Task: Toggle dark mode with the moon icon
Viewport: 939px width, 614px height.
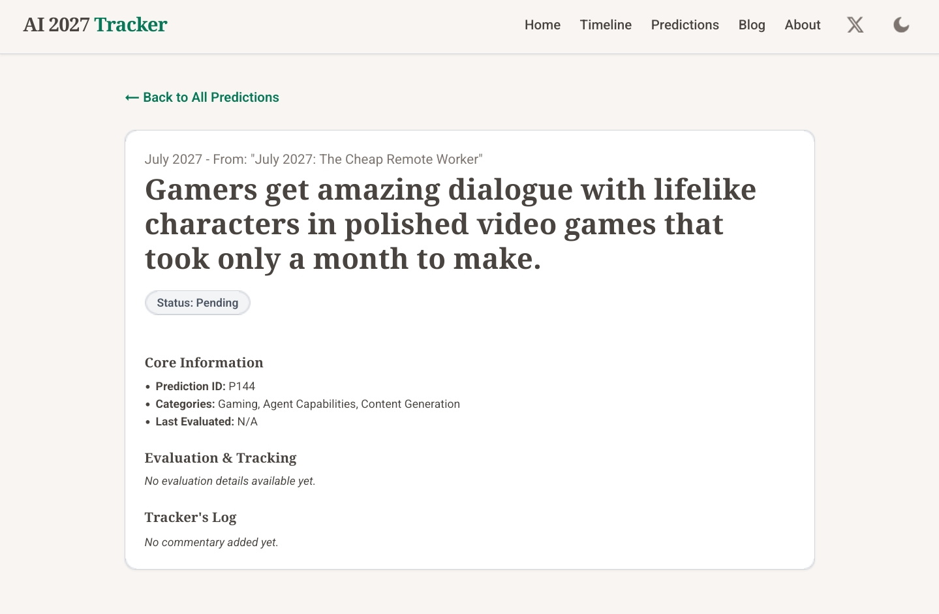Action: click(901, 25)
